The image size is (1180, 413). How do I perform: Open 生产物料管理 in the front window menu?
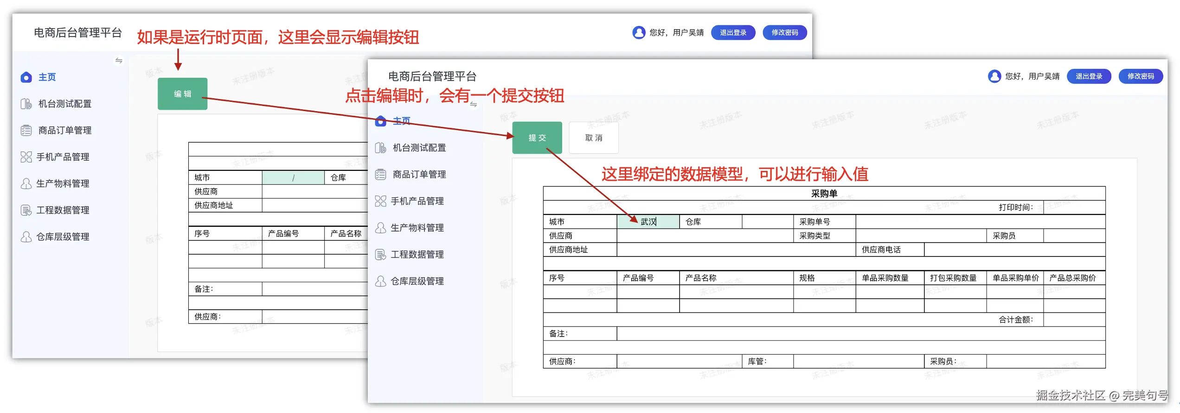(417, 228)
